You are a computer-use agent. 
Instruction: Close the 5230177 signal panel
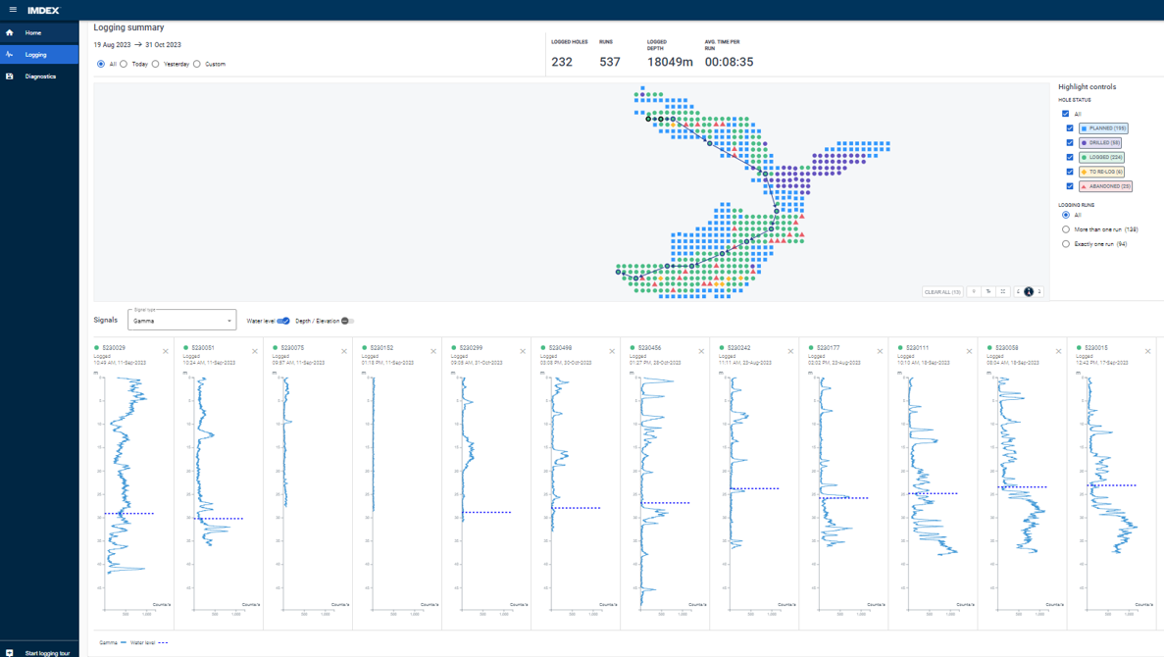(880, 351)
